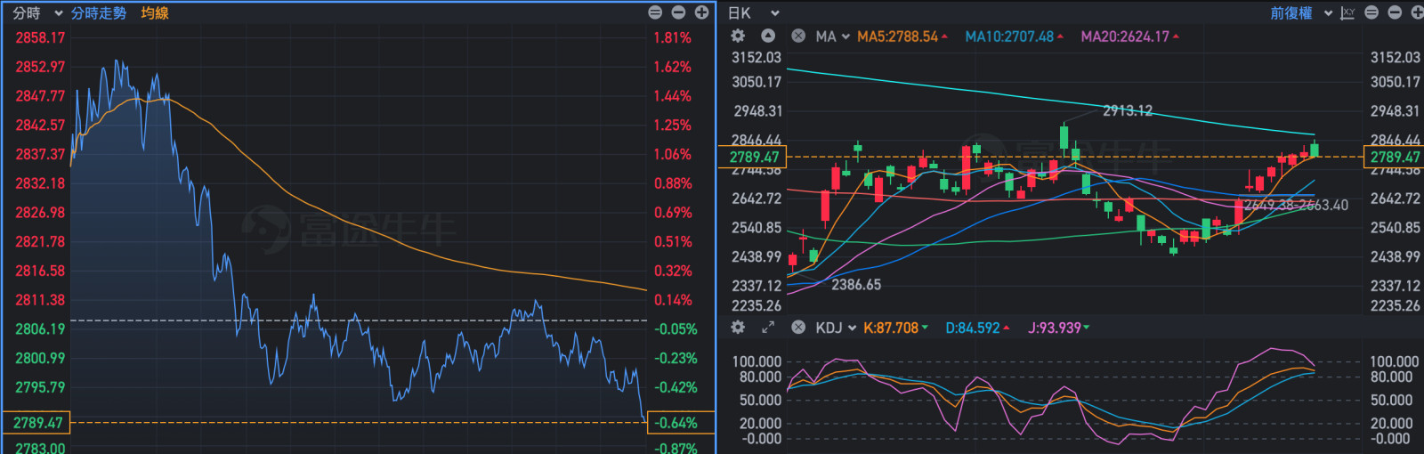
Task: Click the 1.81% top percent label
Action: point(673,37)
